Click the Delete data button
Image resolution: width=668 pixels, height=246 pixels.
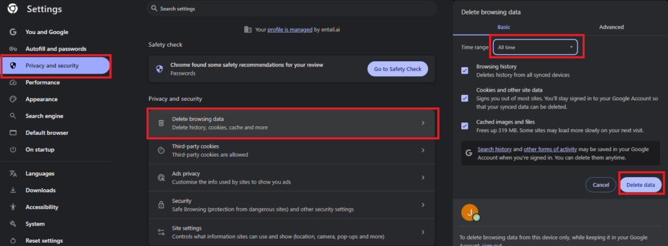coord(641,185)
